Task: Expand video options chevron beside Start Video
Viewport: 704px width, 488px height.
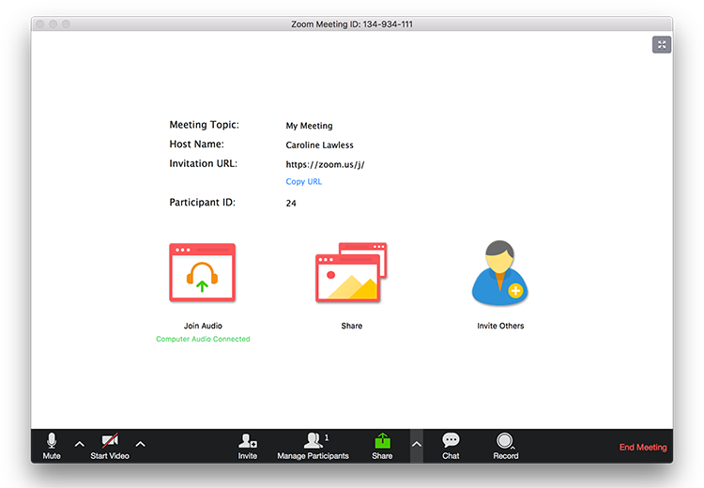Action: pos(141,445)
